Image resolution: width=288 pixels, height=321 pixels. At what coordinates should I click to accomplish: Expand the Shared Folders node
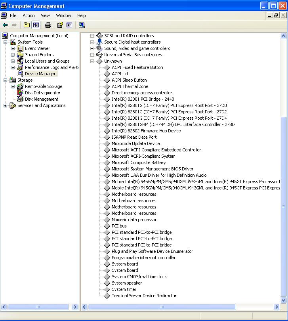13,55
